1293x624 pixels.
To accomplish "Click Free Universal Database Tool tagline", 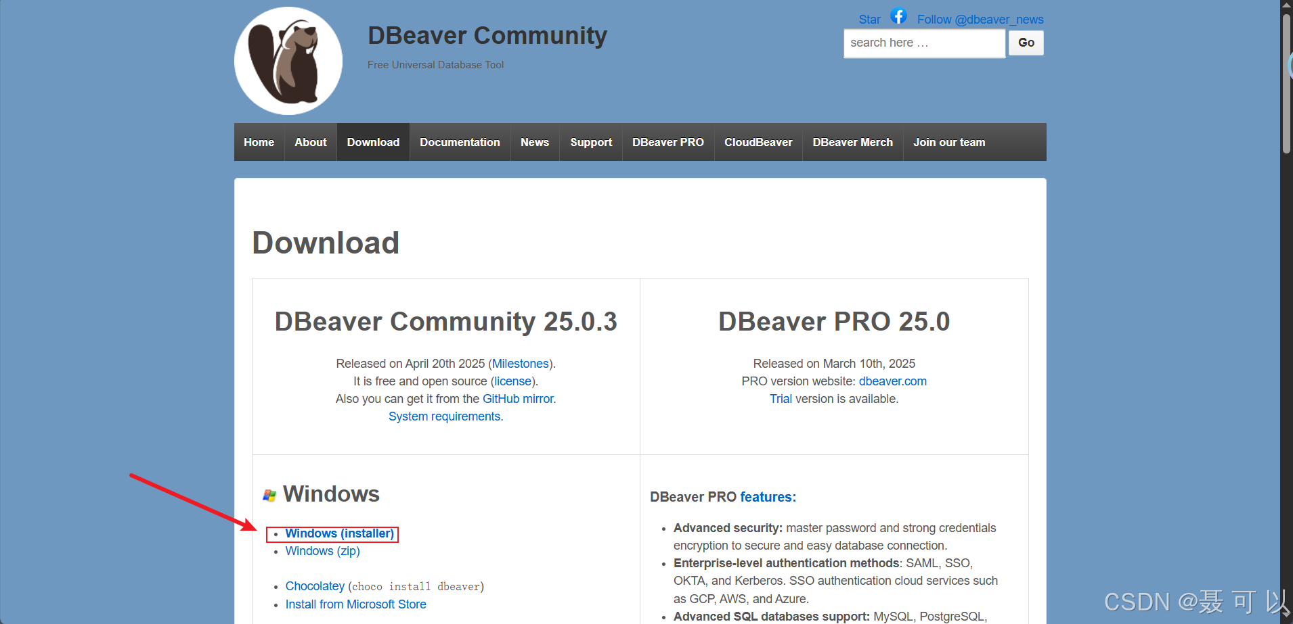I will pos(436,65).
